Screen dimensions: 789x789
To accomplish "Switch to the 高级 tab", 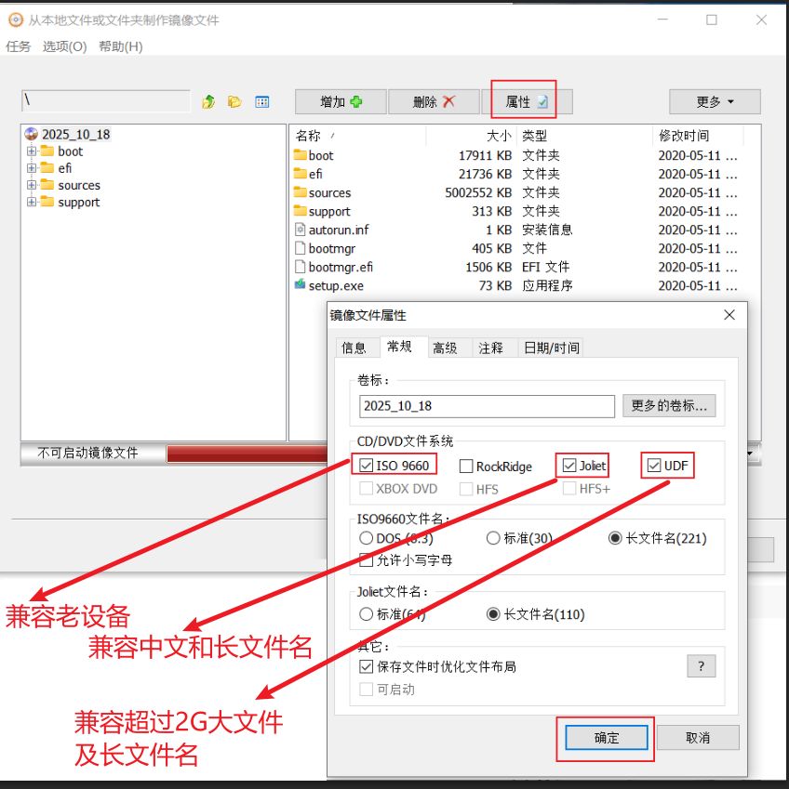I will coord(445,348).
